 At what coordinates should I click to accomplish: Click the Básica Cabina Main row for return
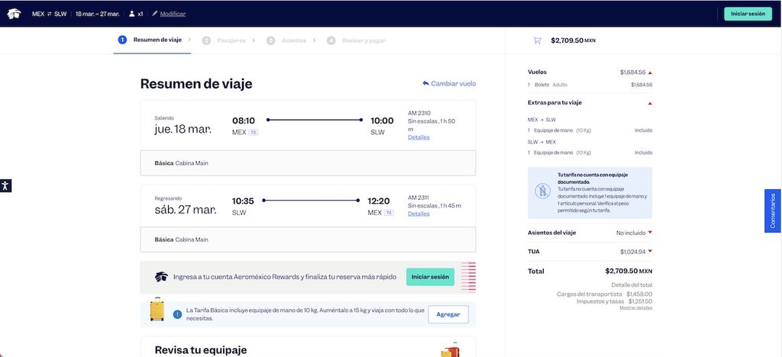pos(308,240)
